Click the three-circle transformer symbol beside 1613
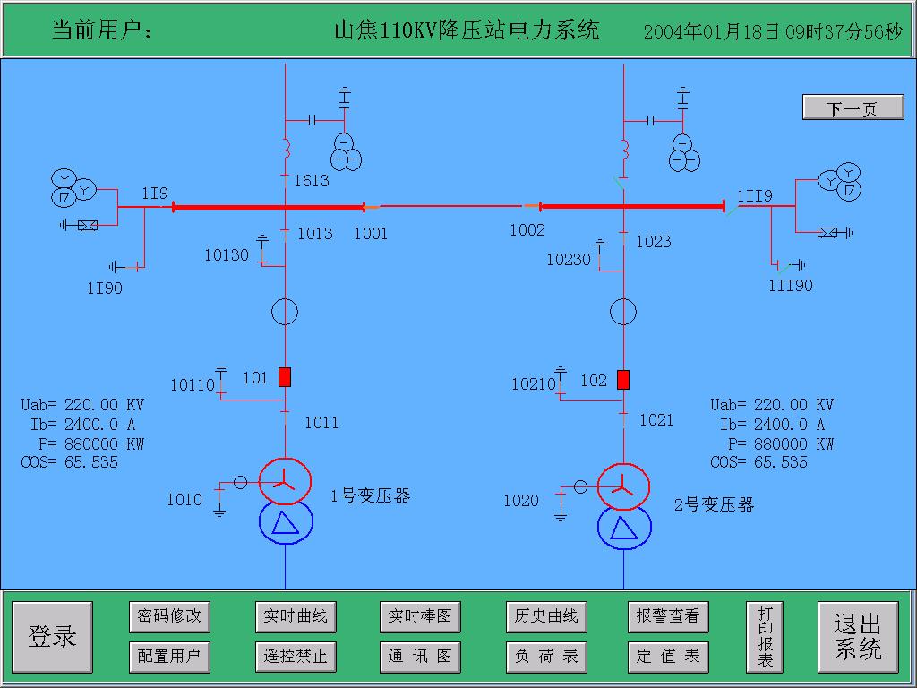917x688 pixels. coord(346,151)
